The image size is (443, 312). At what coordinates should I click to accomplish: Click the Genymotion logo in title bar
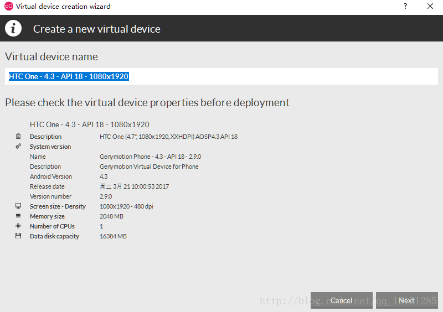[9, 6]
